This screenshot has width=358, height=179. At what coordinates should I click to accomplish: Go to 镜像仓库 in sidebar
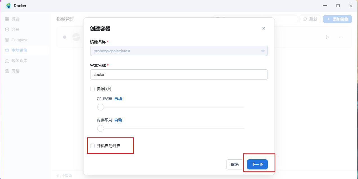(19, 61)
